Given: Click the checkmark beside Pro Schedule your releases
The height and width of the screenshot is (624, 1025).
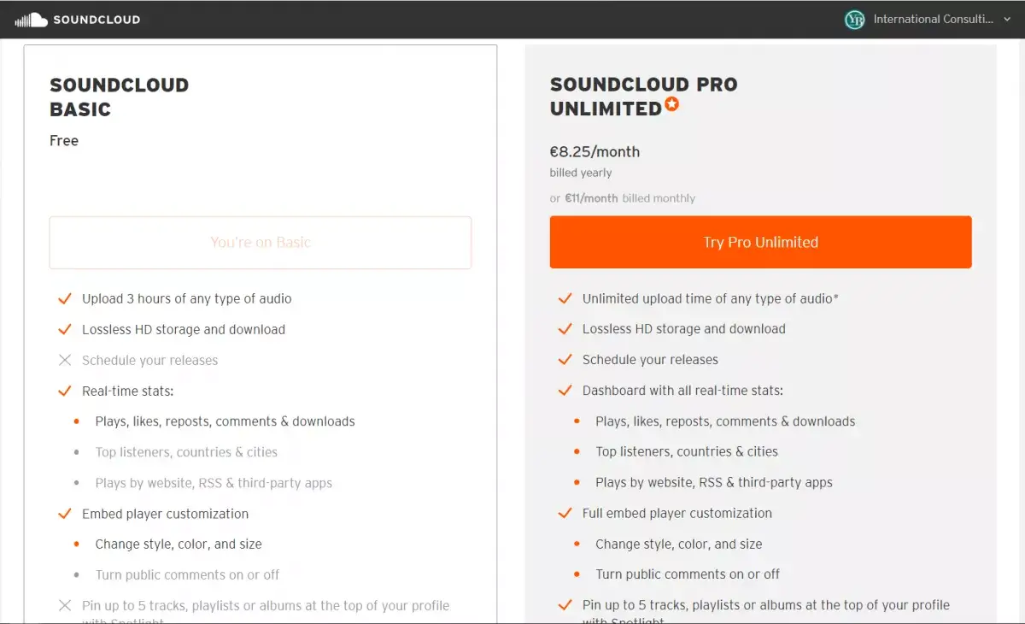Looking at the screenshot, I should point(565,360).
